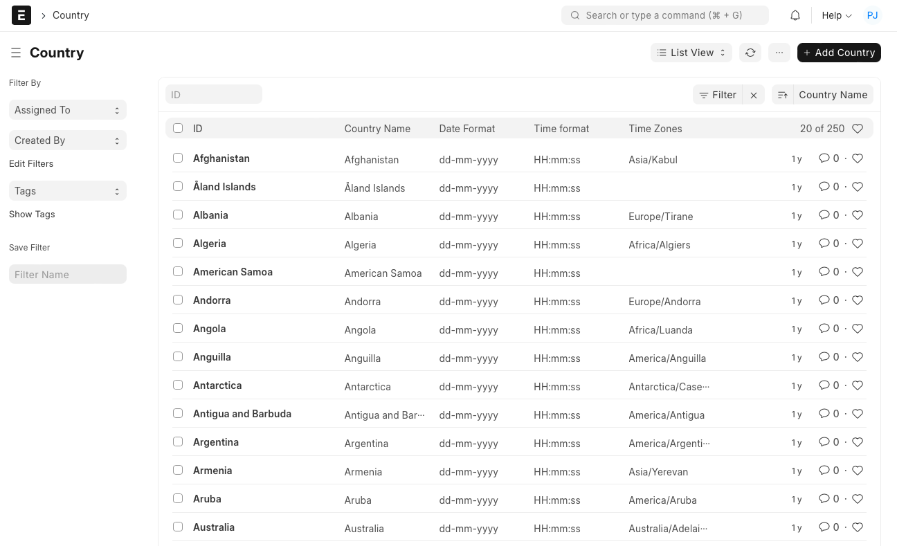897x546 pixels.
Task: Select all rows with header checkbox
Action: pos(178,128)
